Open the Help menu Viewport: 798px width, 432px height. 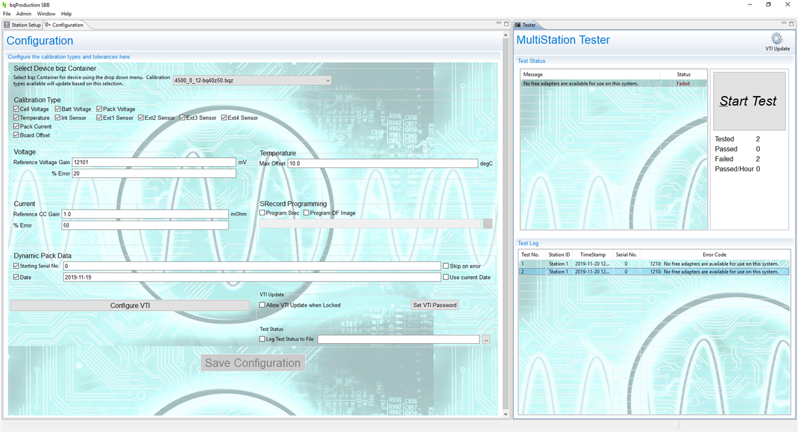[x=66, y=14]
